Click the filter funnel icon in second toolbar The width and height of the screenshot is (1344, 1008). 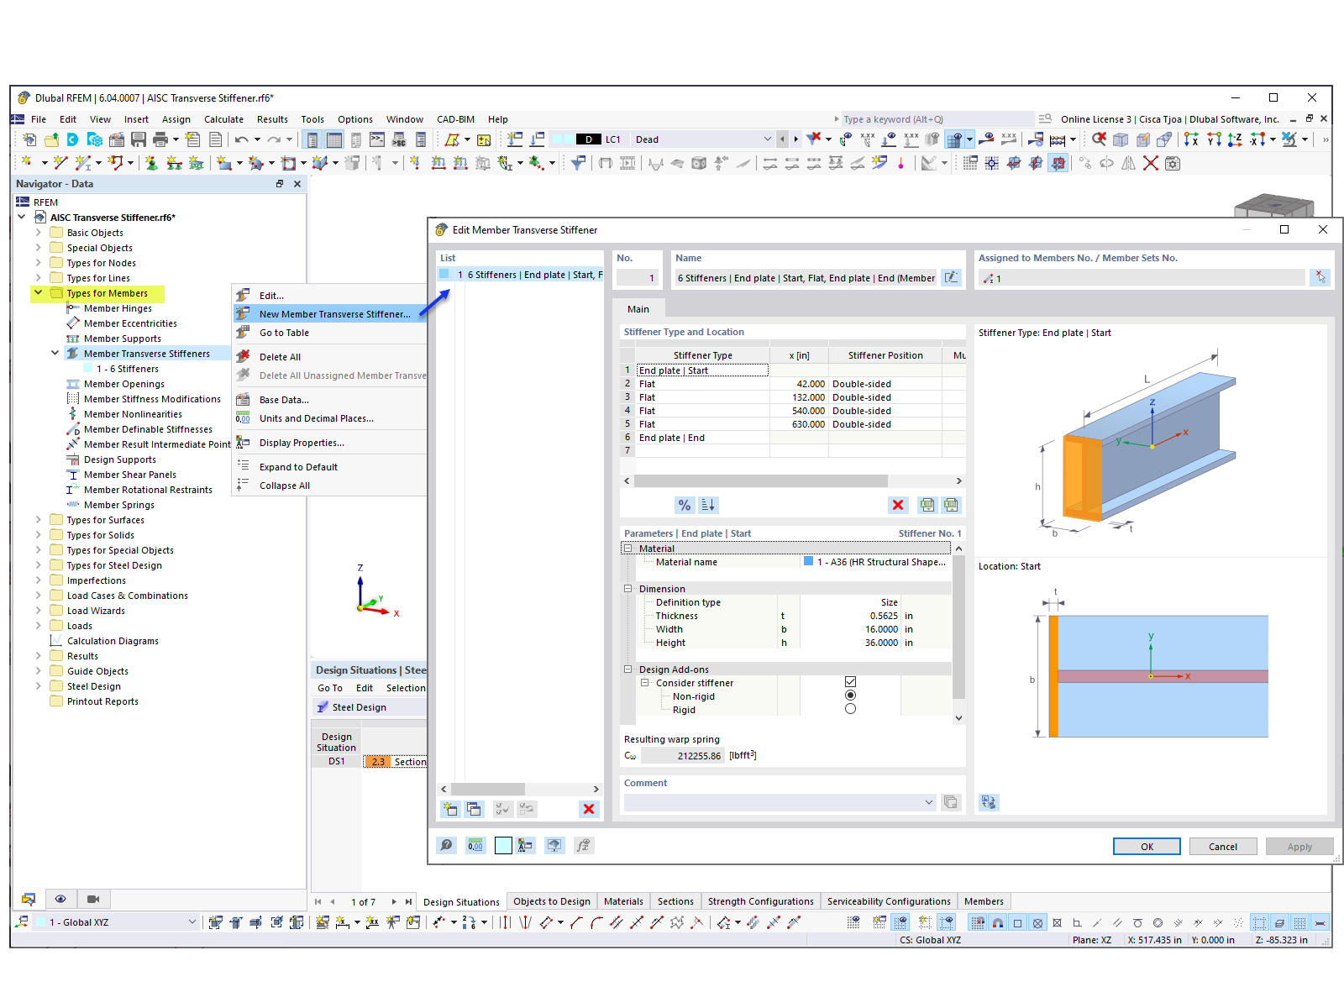(578, 163)
